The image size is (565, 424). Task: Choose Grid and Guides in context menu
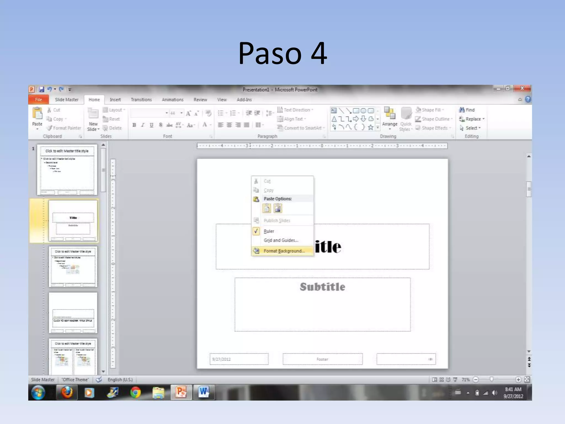pyautogui.click(x=281, y=240)
